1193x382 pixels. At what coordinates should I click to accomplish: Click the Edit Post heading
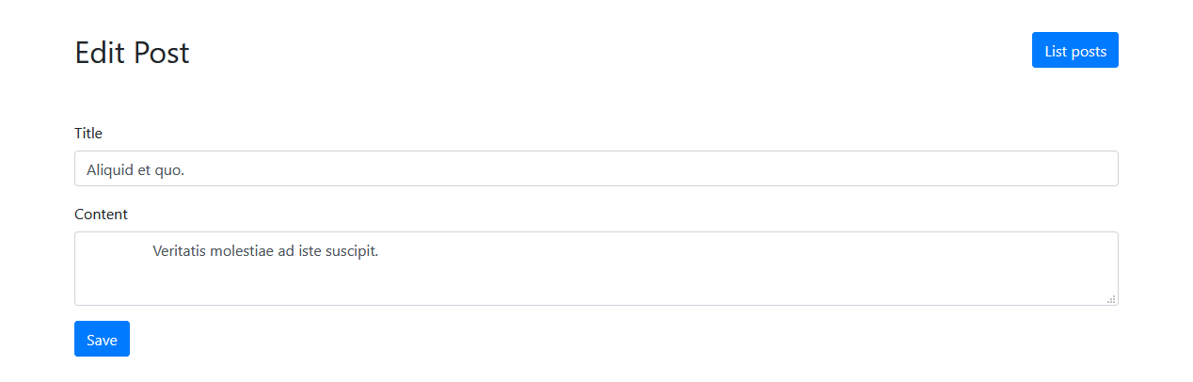(132, 53)
